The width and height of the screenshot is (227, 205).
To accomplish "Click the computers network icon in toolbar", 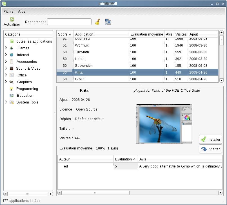I will (x=108, y=22).
